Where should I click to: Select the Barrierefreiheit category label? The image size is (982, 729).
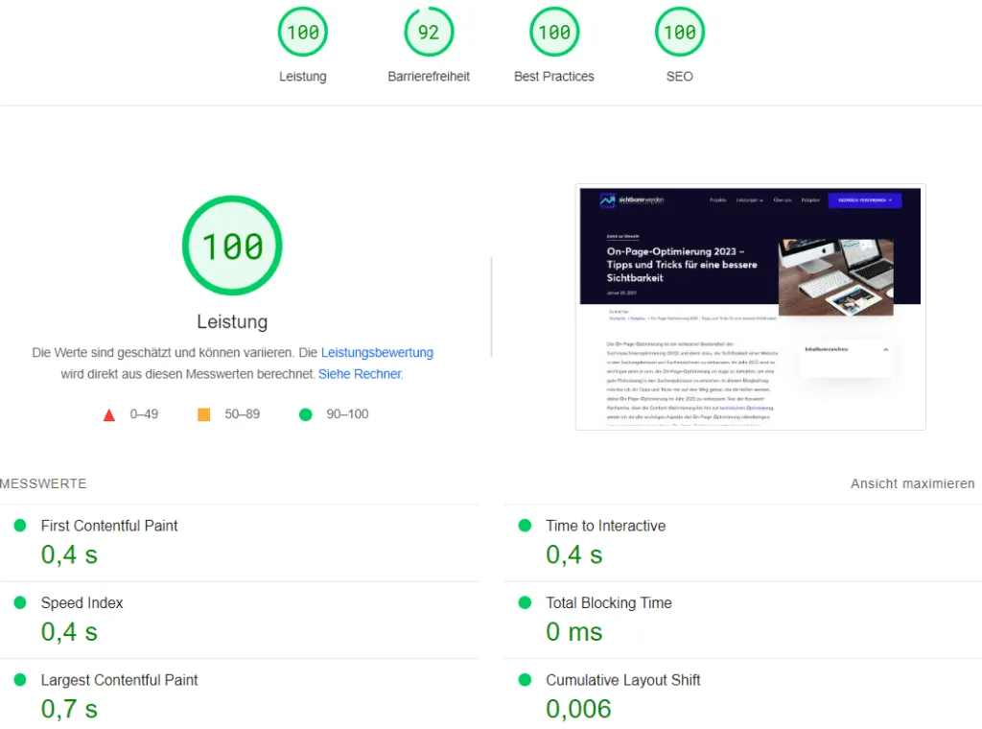coord(429,77)
